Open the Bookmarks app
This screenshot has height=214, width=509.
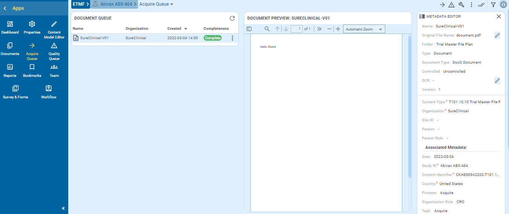(x=32, y=70)
